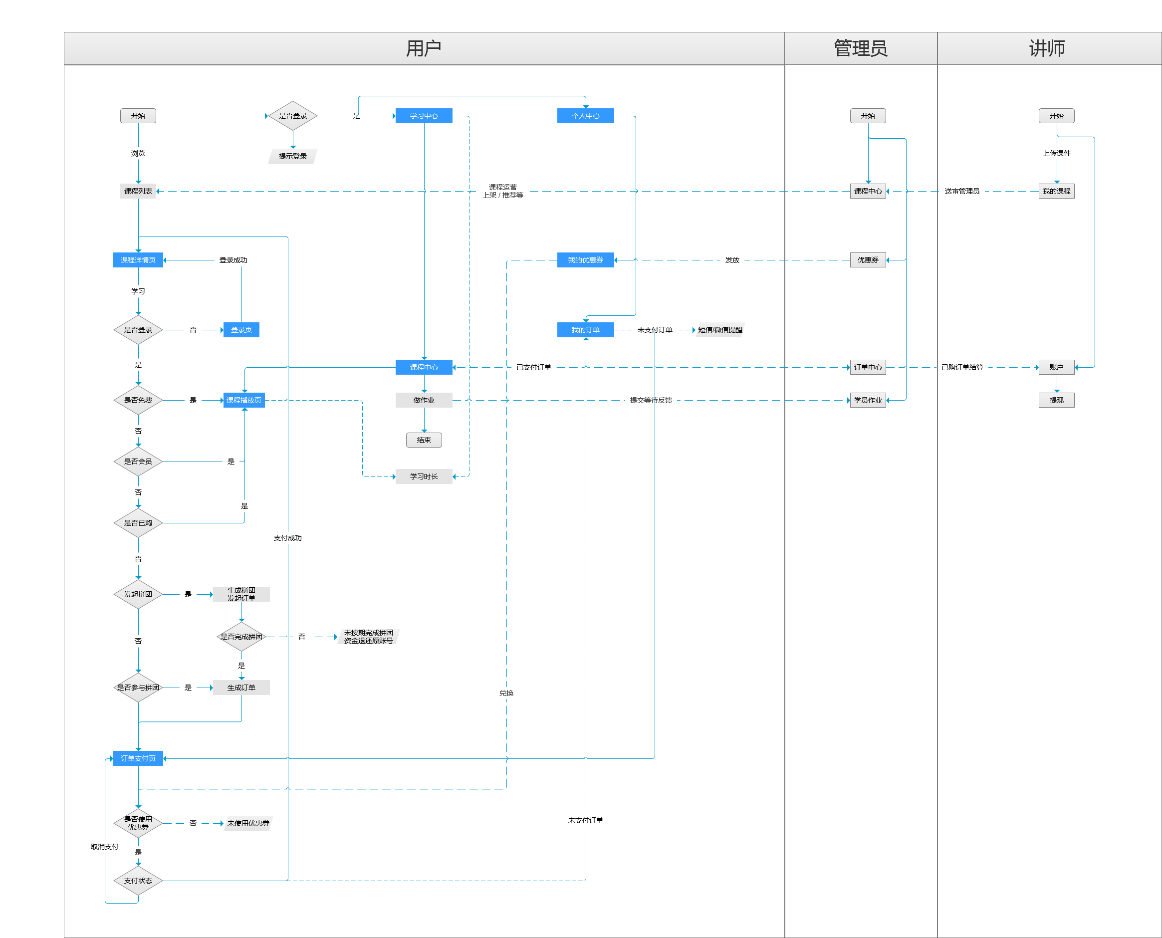Select the 提现 box under 账户
The height and width of the screenshot is (938, 1162).
pyautogui.click(x=1056, y=400)
